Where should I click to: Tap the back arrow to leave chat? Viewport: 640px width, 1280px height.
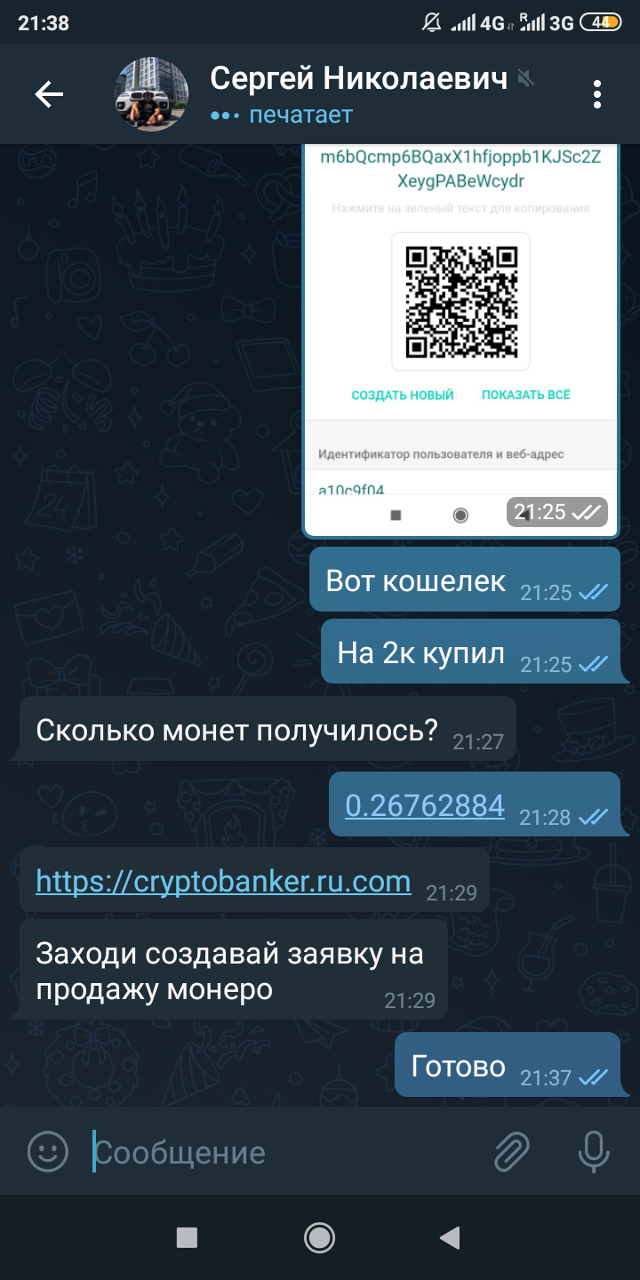click(49, 94)
